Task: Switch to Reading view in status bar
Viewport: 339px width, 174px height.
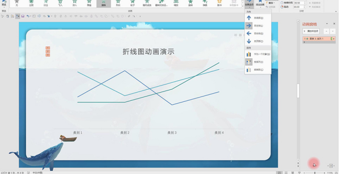Action: 293,173
